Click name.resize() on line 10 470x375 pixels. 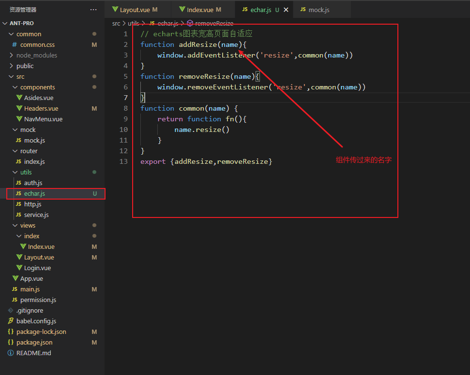[202, 130]
